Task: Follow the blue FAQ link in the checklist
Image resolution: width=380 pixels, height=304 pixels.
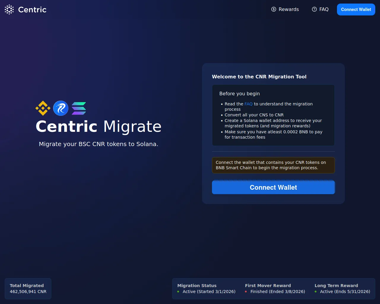Action: (248, 104)
